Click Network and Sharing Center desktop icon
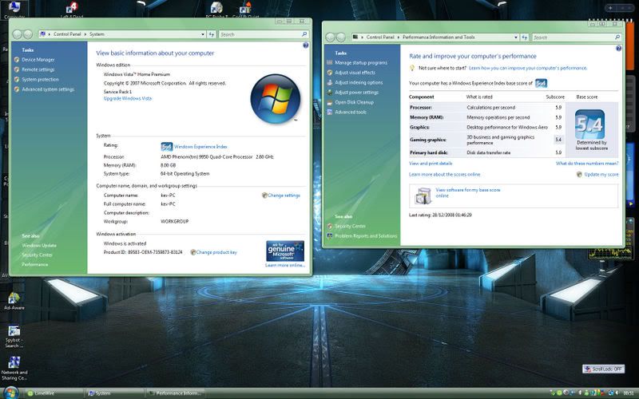The height and width of the screenshot is (399, 639). 14,368
